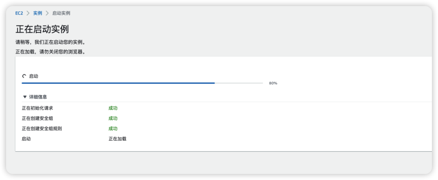438x180 pixels.
Task: Click the breadcrumb chevron after 实例
Action: (x=47, y=13)
